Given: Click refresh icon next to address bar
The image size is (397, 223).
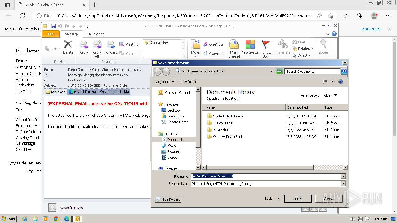Looking at the screenshot, I should pyautogui.click(x=279, y=72).
